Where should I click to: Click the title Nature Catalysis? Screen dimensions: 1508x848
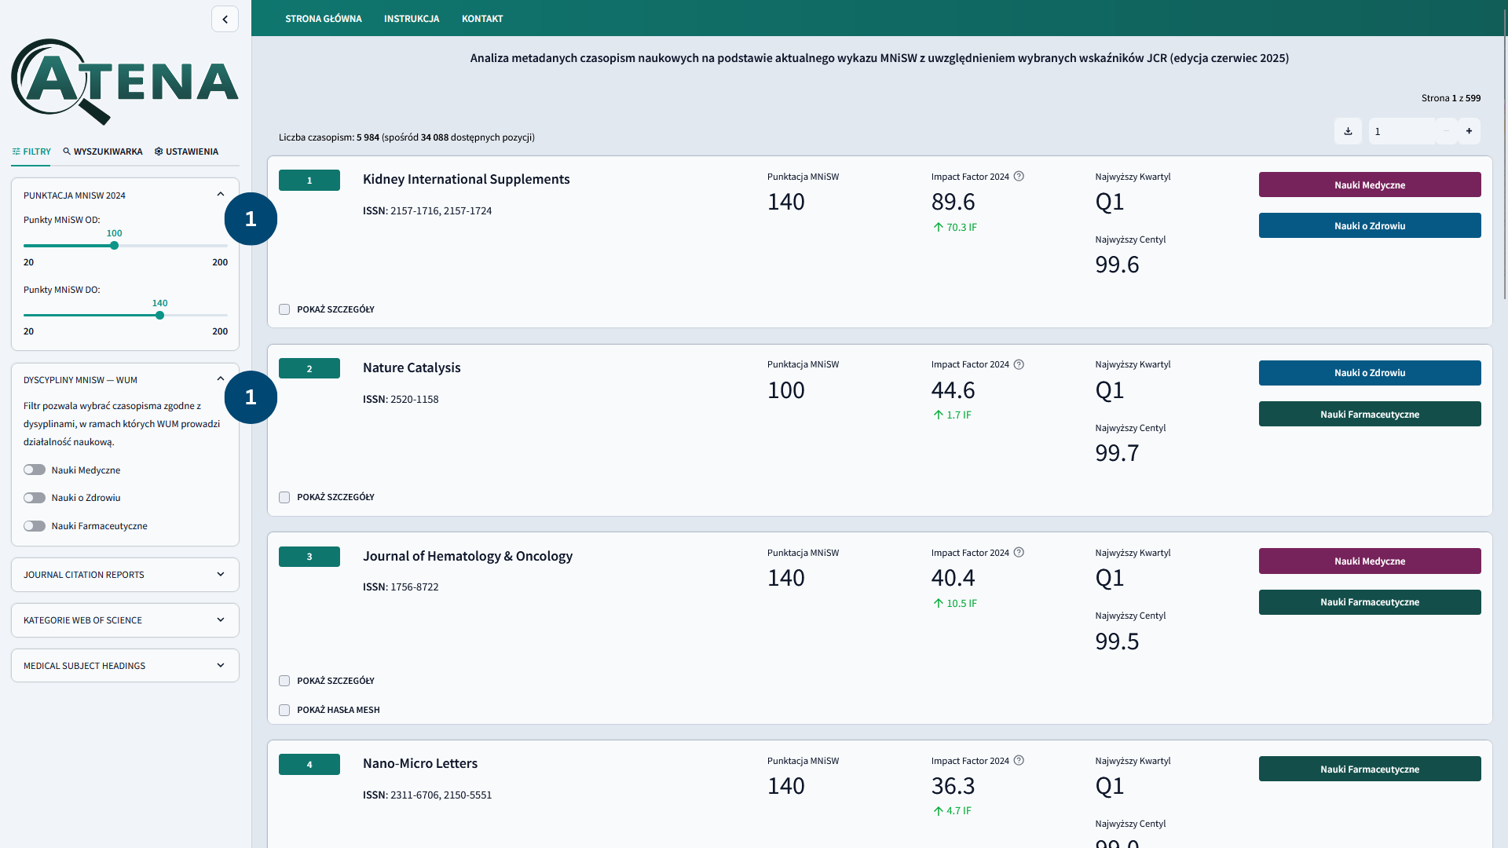point(412,367)
